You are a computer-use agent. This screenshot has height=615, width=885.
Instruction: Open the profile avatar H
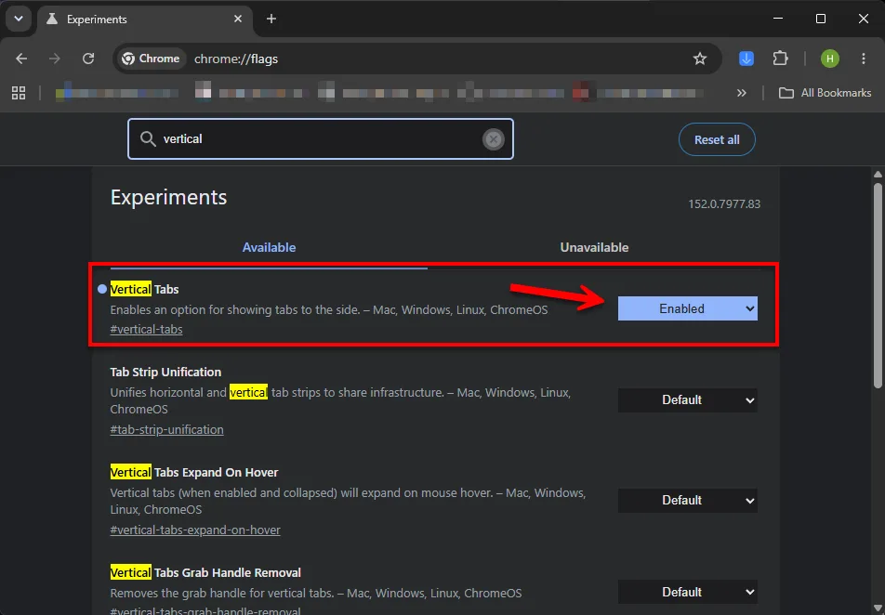point(829,59)
